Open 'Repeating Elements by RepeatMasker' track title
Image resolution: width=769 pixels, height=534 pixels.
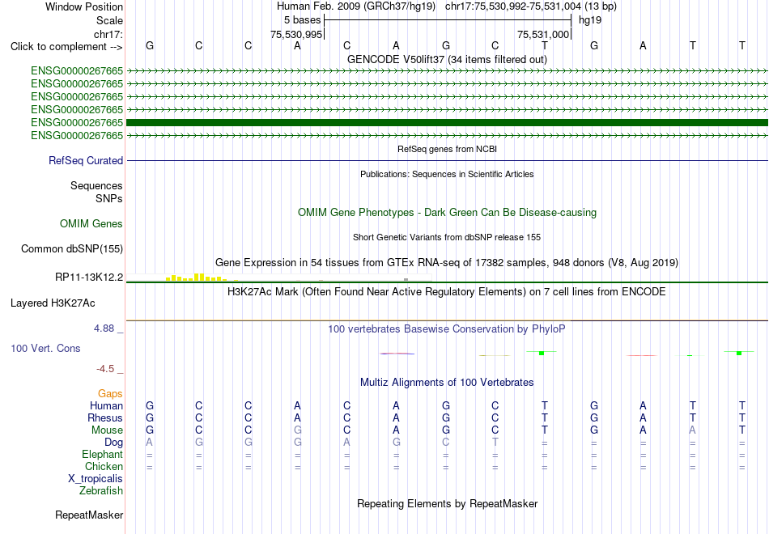[447, 504]
